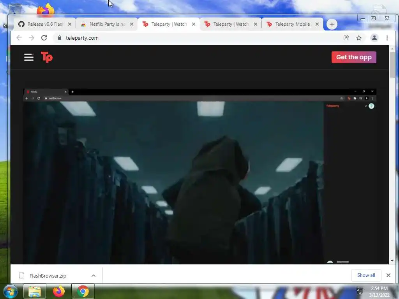Click the page's vertical scrollbar thumb
The image size is (399, 299).
pyautogui.click(x=392, y=65)
